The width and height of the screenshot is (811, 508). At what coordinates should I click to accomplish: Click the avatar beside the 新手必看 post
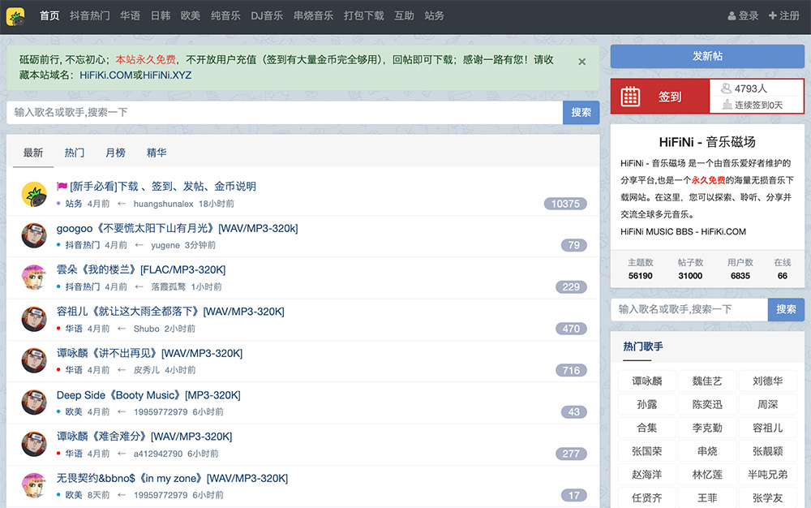(x=34, y=194)
